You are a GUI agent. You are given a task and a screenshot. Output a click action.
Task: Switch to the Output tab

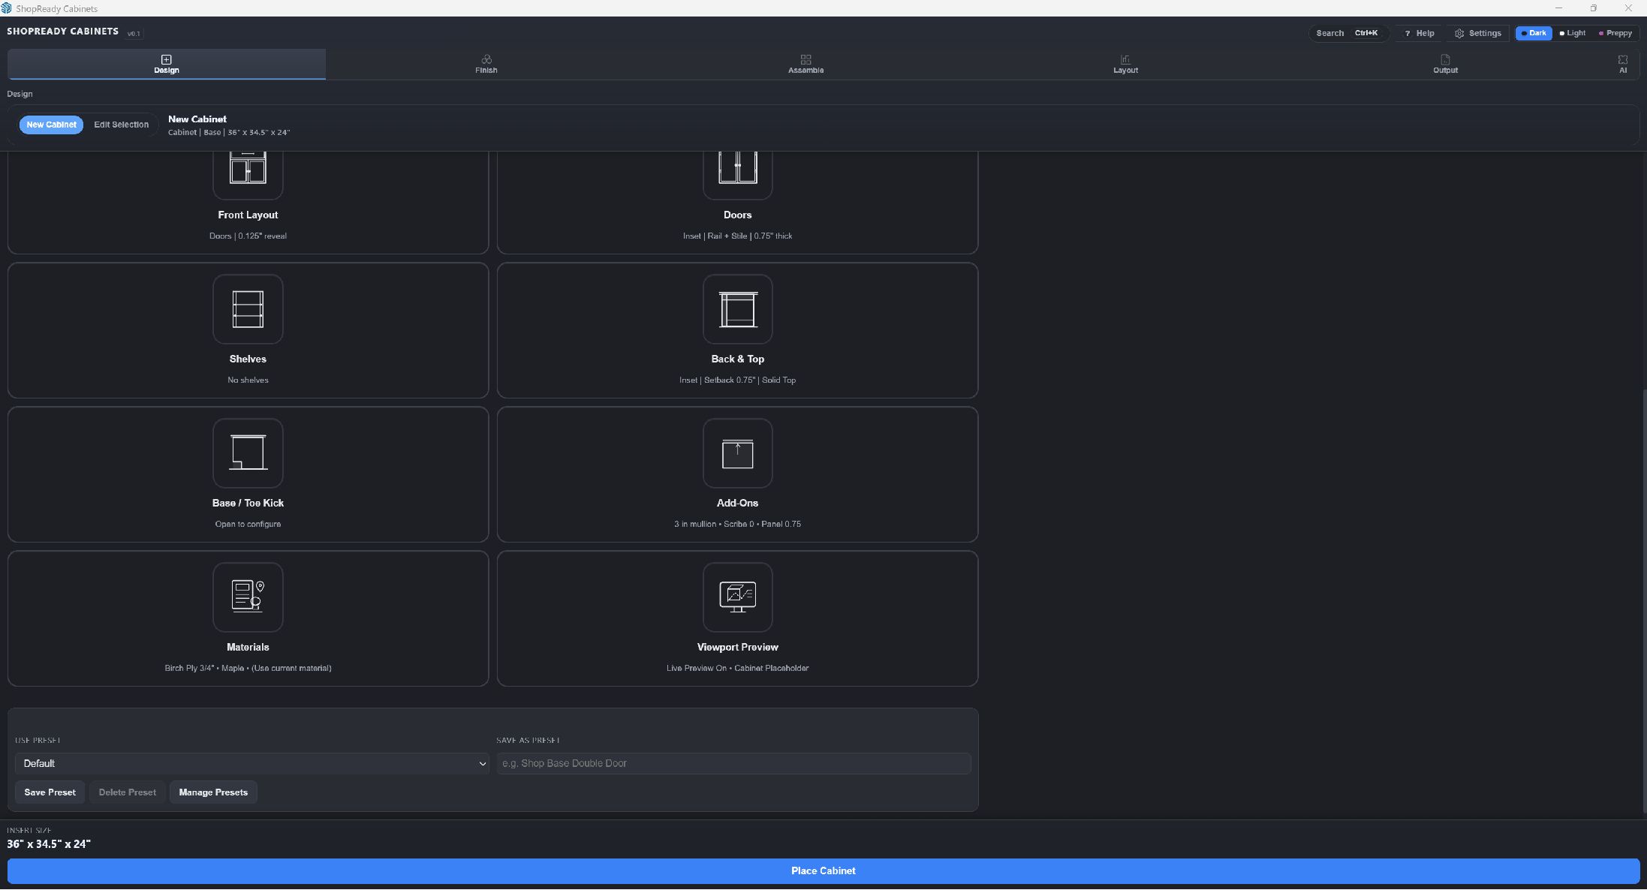tap(1445, 65)
